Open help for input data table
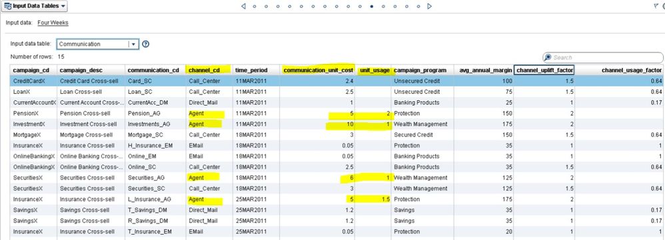This screenshot has height=240, width=665. 145,44
